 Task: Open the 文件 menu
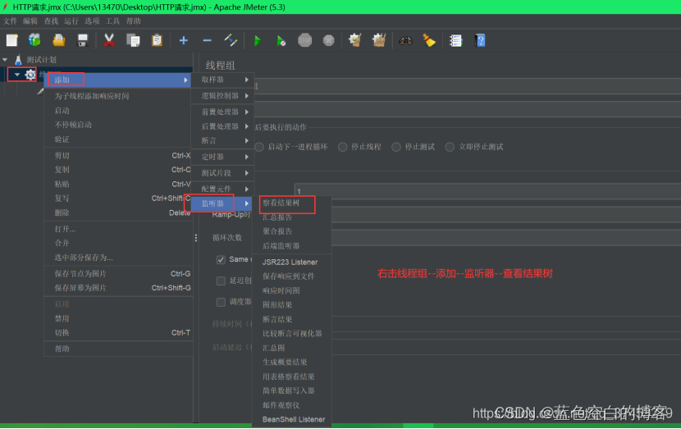click(10, 21)
